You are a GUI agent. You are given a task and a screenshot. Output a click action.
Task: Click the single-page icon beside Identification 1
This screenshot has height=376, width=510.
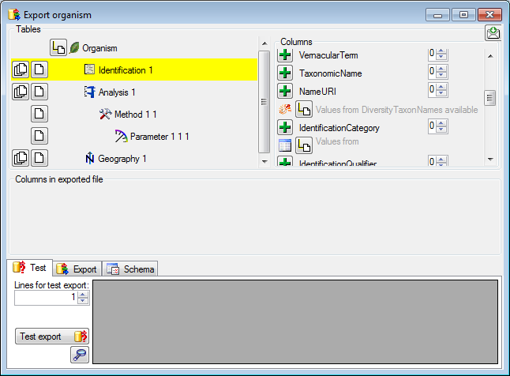pyautogui.click(x=39, y=70)
